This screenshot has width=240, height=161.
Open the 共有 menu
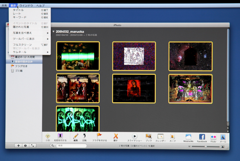pyautogui.click(x=4, y=6)
